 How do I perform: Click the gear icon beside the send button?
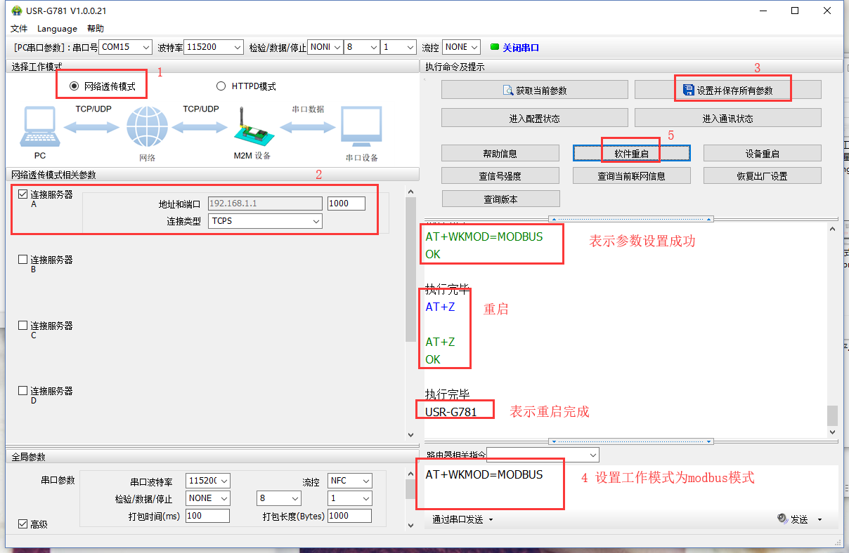[782, 519]
